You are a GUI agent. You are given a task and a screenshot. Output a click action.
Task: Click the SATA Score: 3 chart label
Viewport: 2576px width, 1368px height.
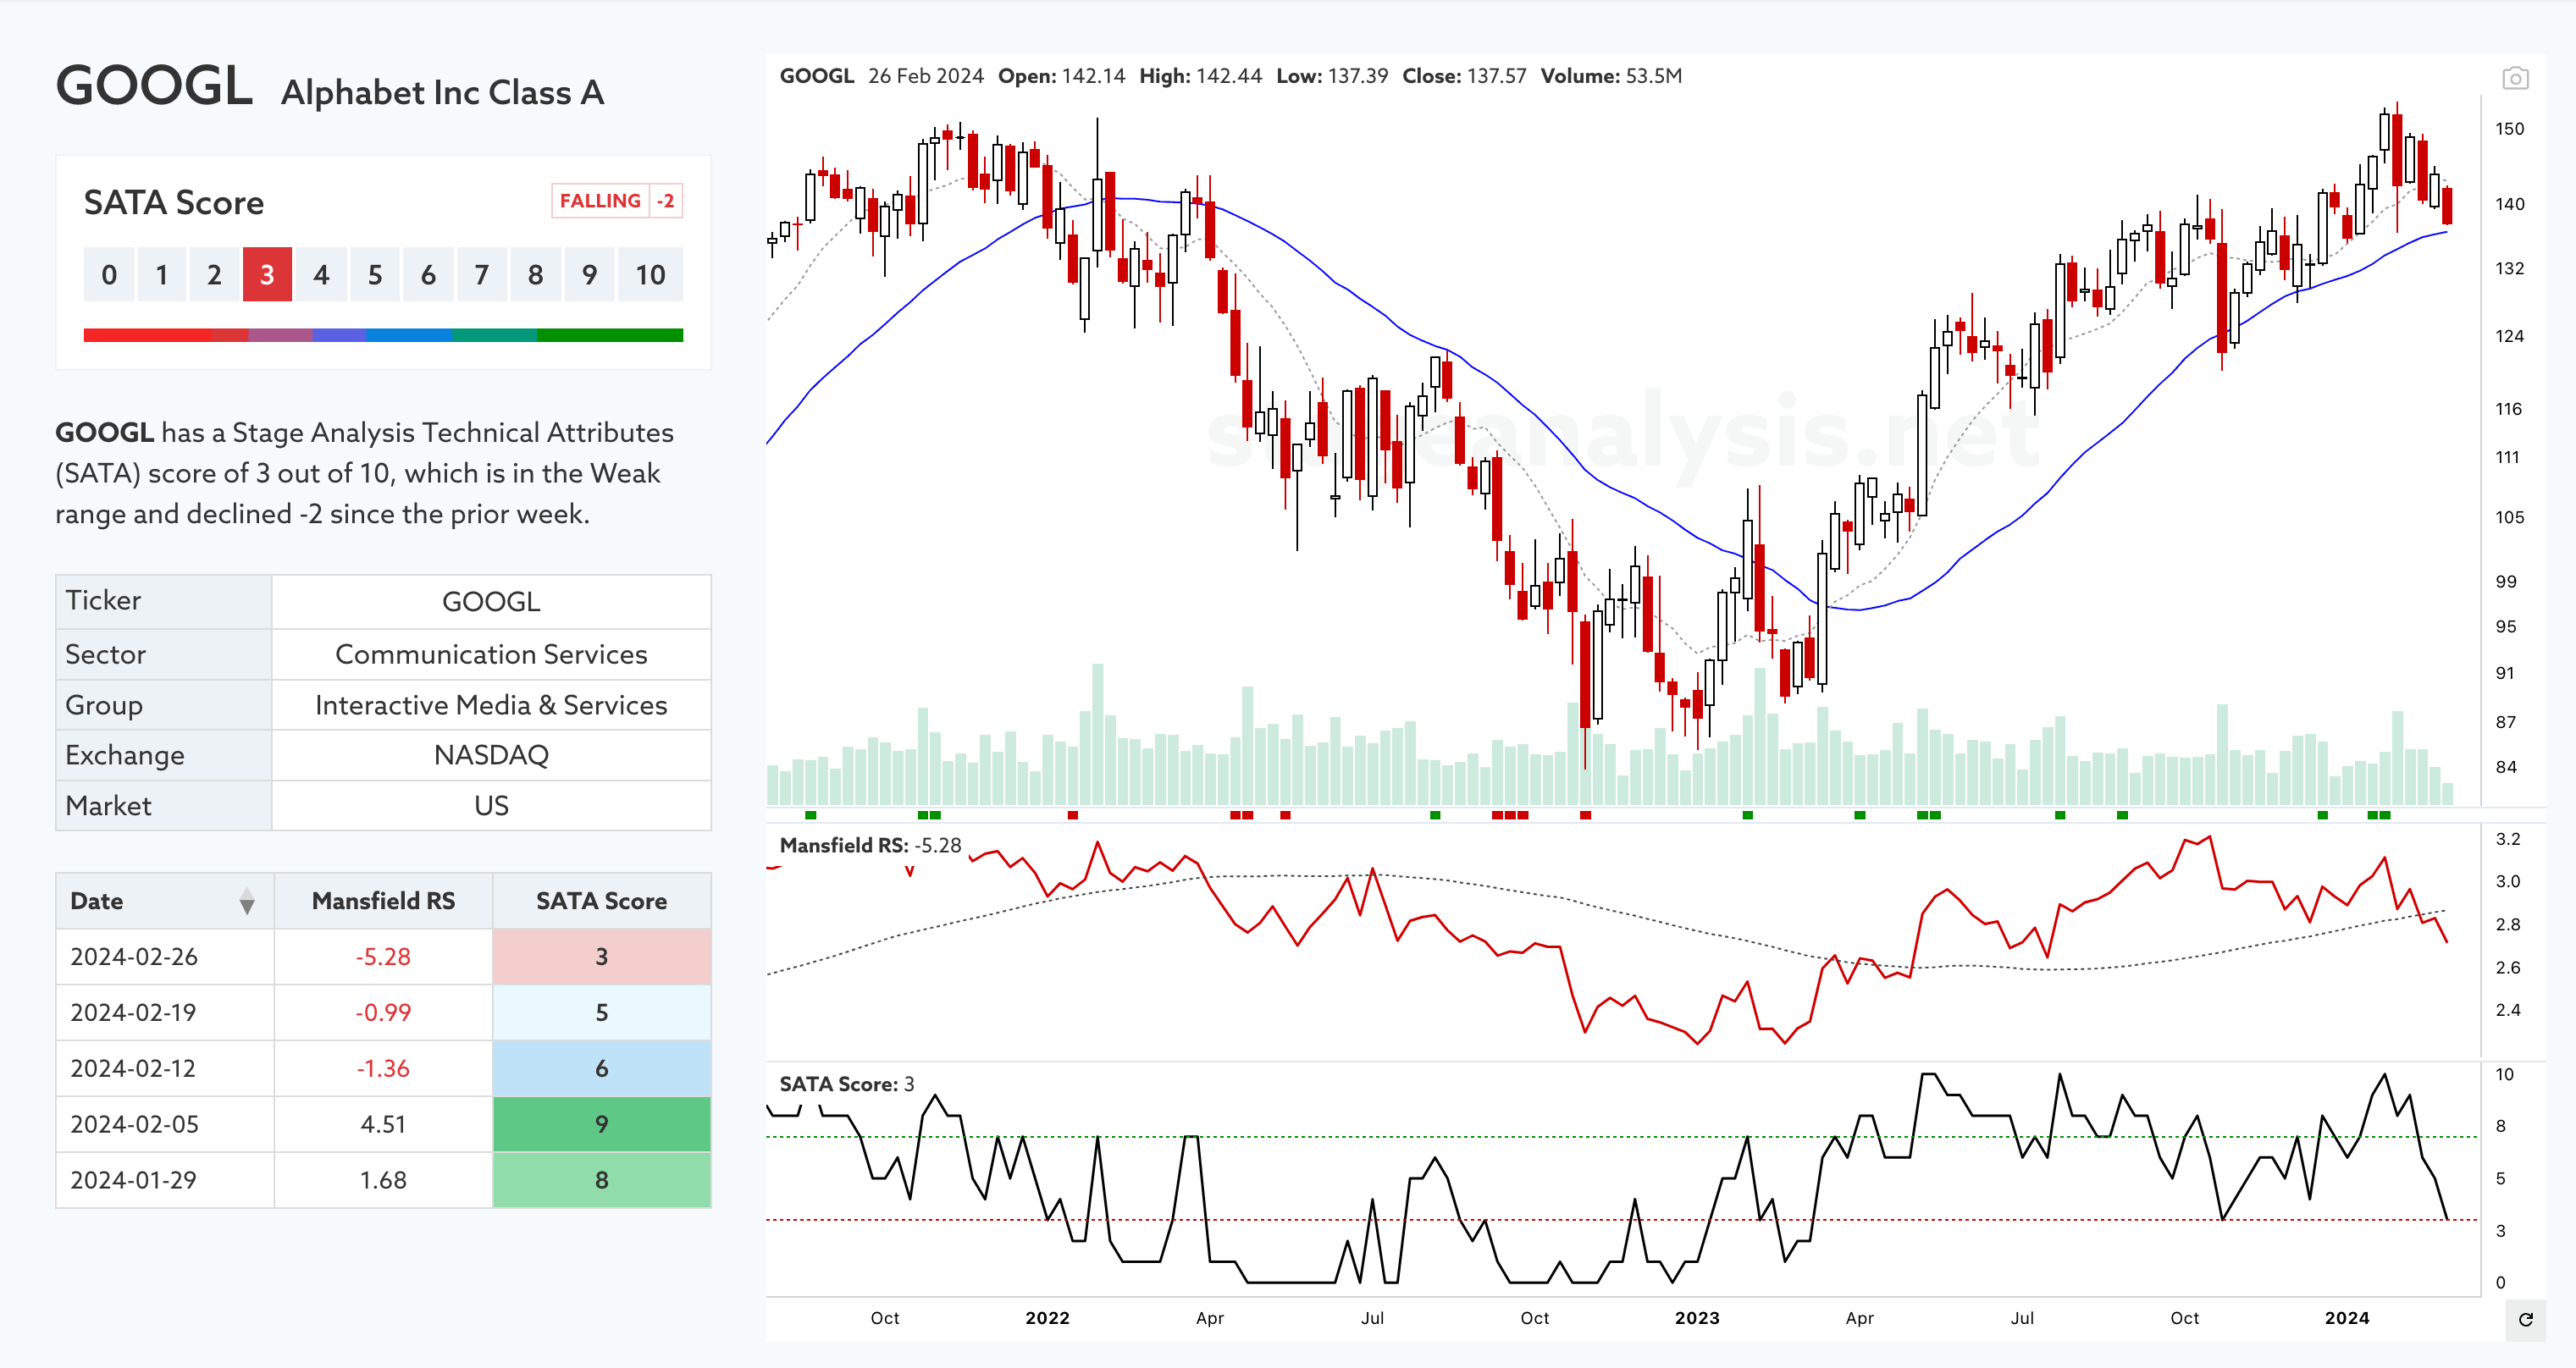click(846, 1085)
